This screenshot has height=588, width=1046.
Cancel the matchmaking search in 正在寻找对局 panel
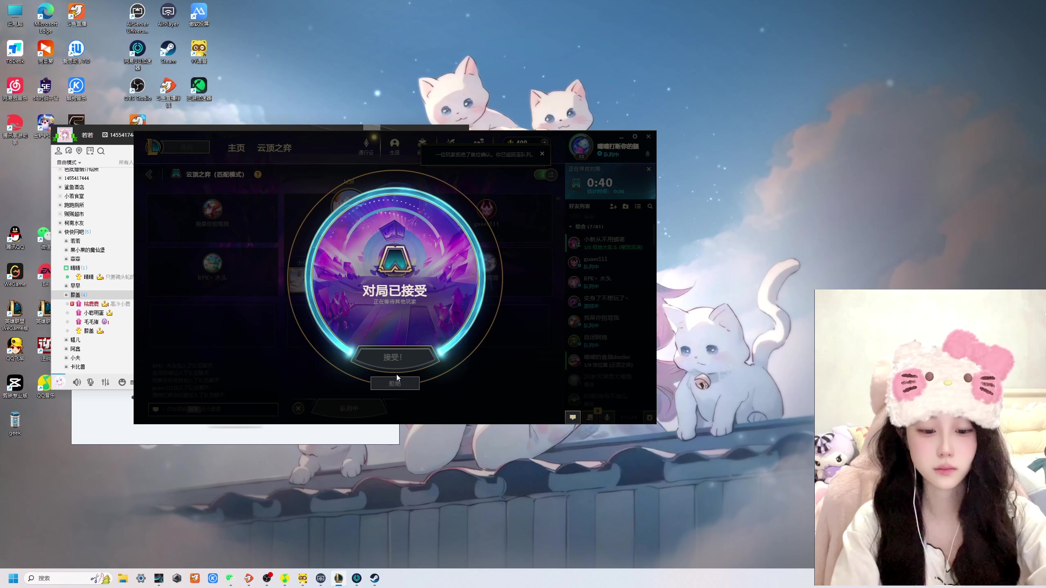point(649,169)
